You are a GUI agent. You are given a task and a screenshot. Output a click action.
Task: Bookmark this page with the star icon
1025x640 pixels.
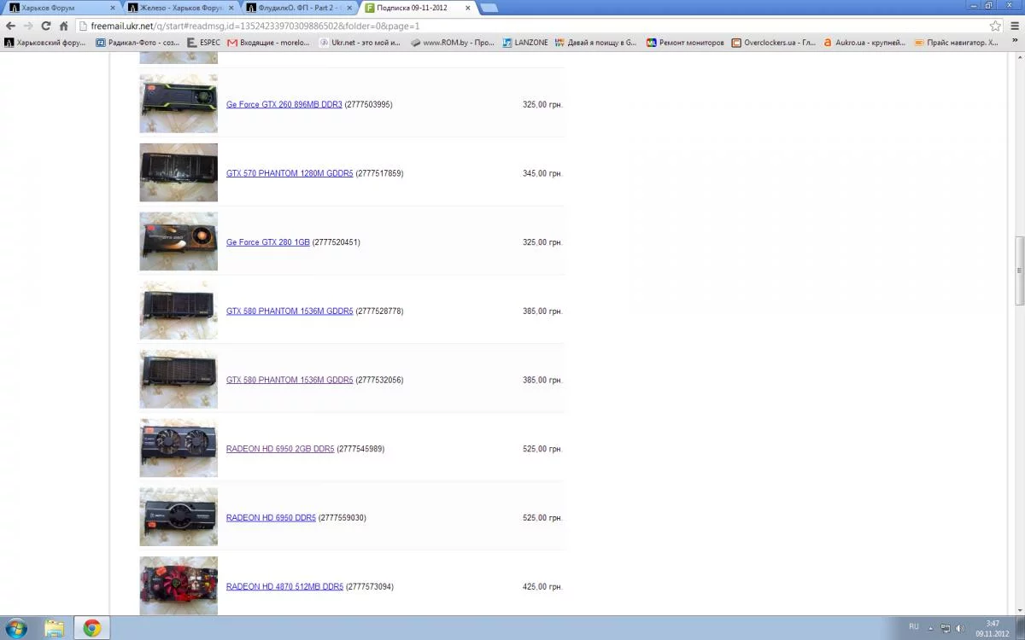[995, 26]
